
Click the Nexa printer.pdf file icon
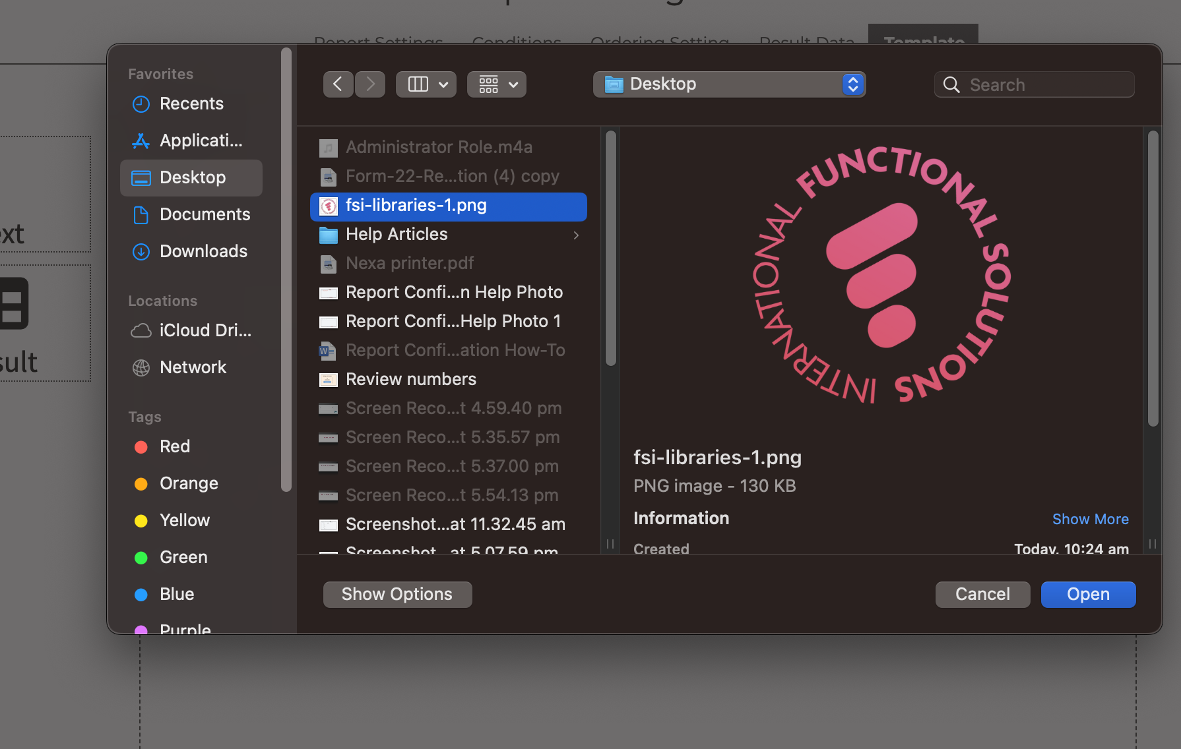(x=329, y=264)
